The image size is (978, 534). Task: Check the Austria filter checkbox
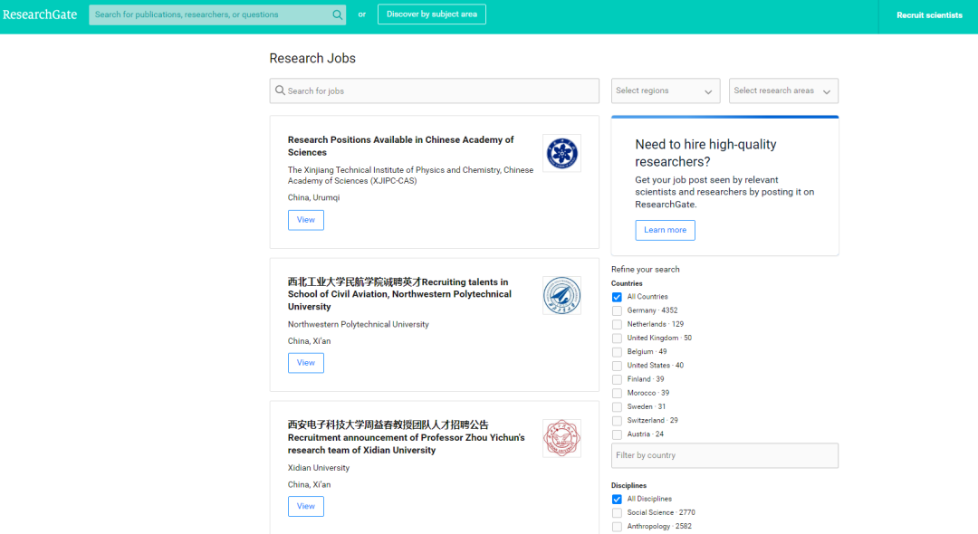tap(617, 434)
